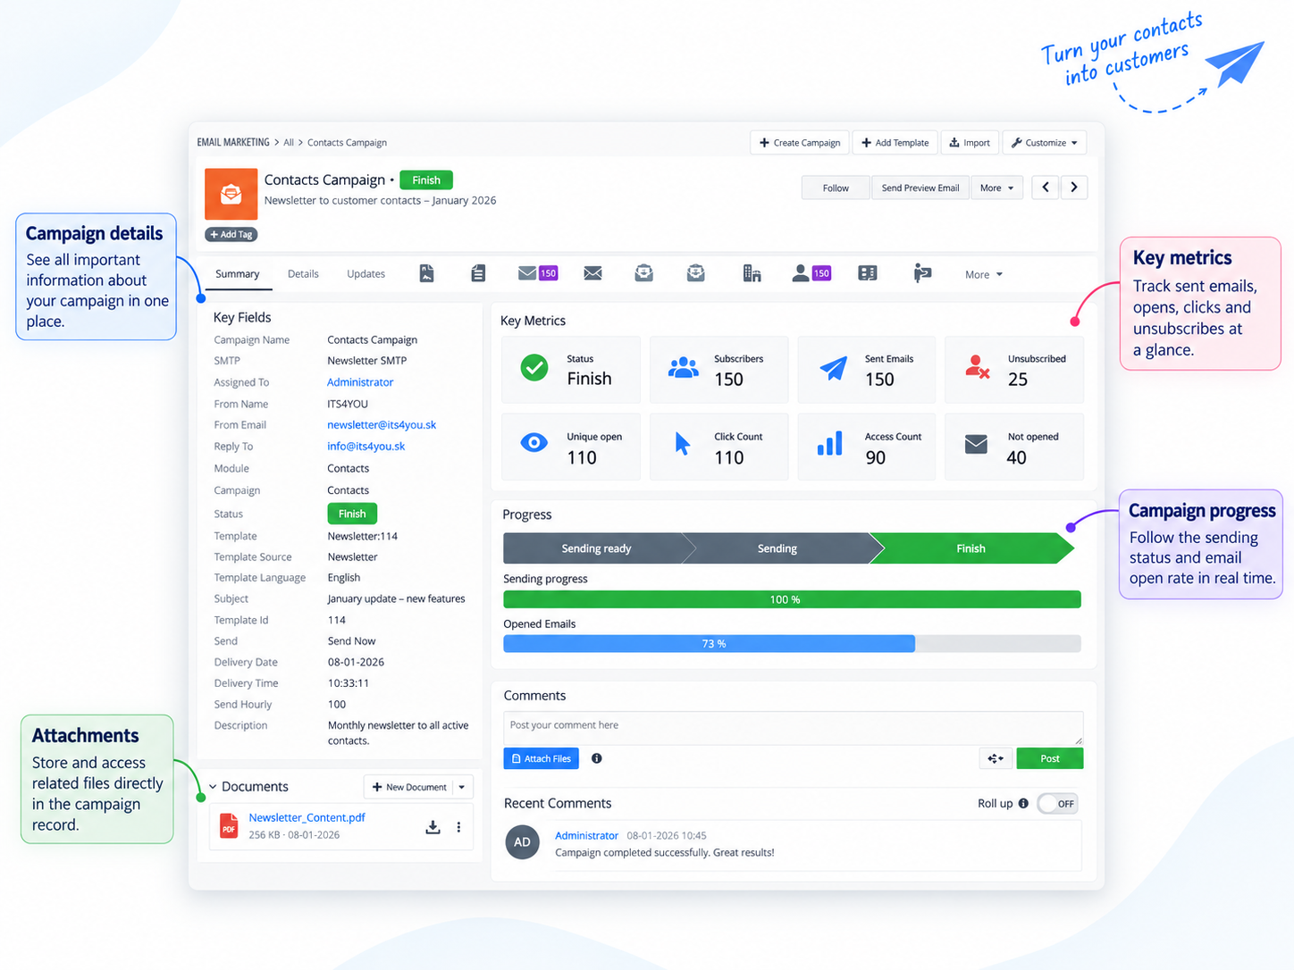Viewport: 1294px width, 970px height.
Task: Click the green Post button
Action: 1050,758
